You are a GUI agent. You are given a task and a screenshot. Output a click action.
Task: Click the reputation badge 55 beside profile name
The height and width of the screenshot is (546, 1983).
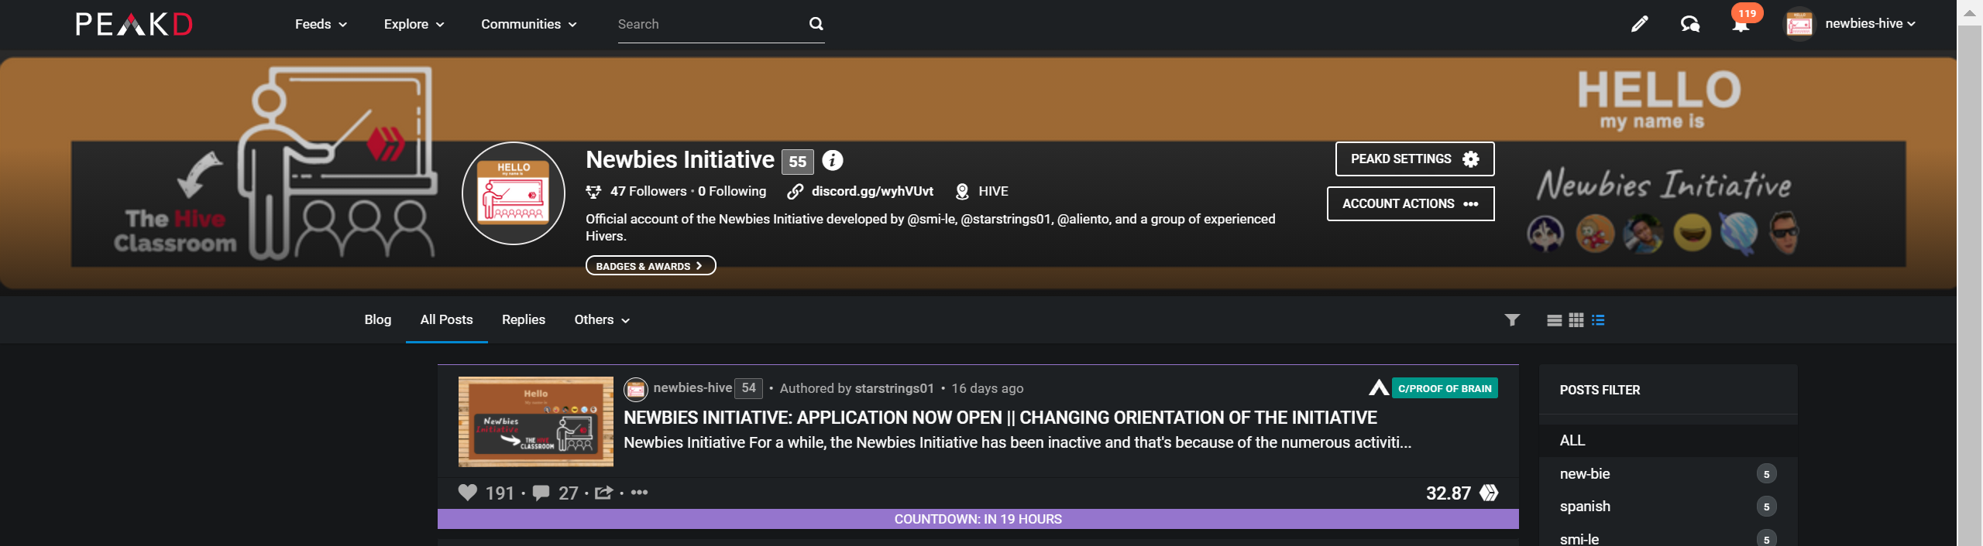click(797, 162)
